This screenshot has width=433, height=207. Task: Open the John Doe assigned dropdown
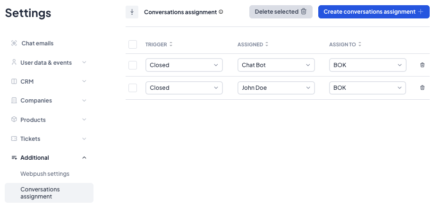pos(276,88)
